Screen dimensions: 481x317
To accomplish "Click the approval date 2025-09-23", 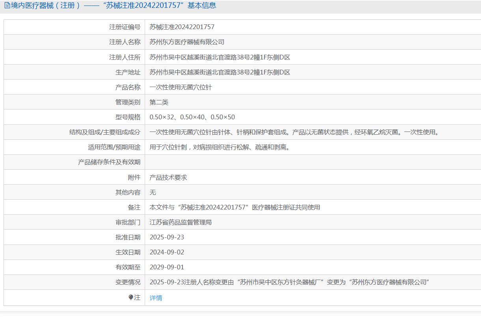I will (167, 237).
